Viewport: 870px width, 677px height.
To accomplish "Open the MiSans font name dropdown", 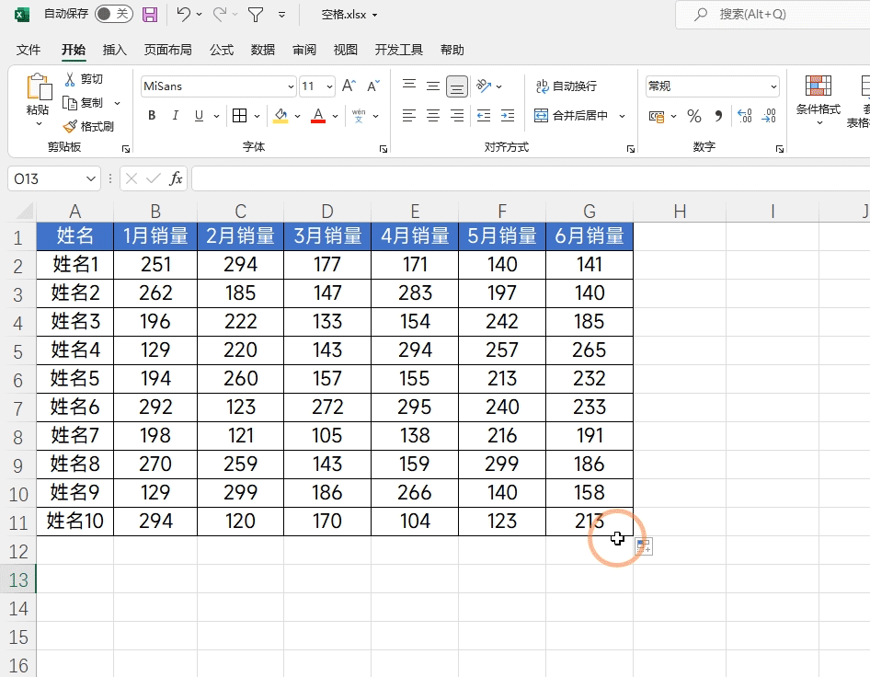I will click(x=291, y=86).
